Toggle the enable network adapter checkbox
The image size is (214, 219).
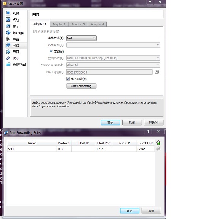coord(35,32)
